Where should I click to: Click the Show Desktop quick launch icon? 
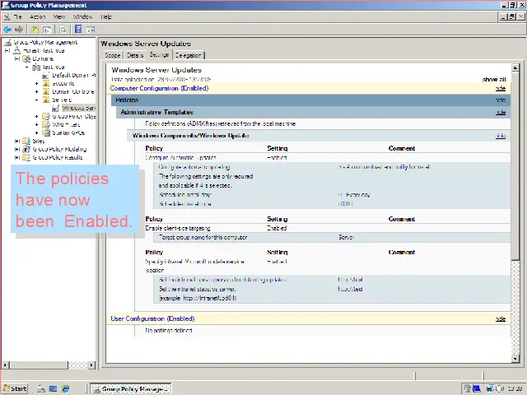tap(53, 388)
